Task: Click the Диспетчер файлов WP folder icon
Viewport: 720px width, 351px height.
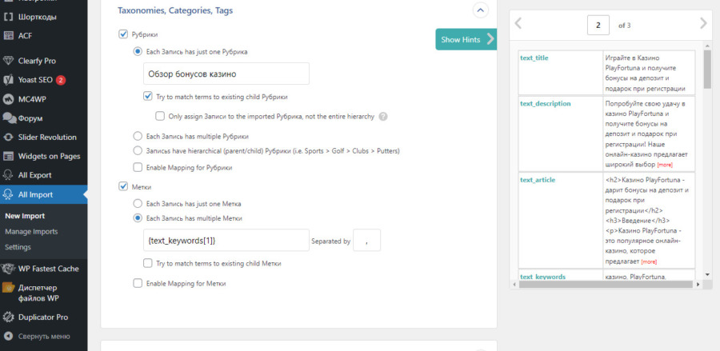Action: tap(9, 288)
